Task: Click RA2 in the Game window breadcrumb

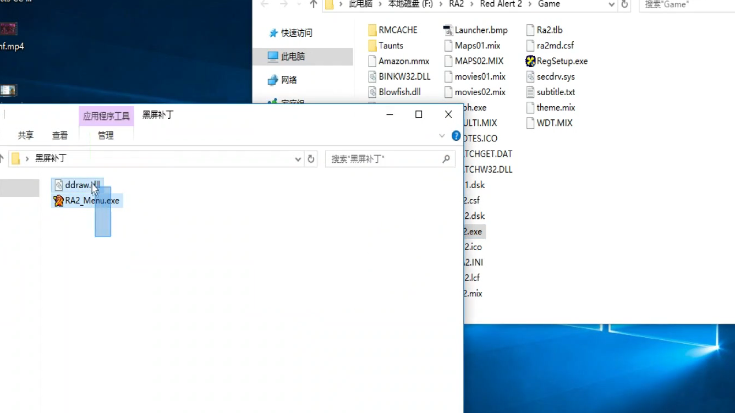Action: [456, 4]
